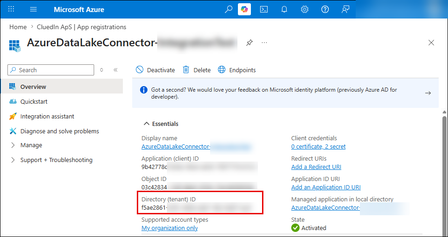Click the green Activated checkmark icon
This screenshot has height=237, width=448.
295,228
